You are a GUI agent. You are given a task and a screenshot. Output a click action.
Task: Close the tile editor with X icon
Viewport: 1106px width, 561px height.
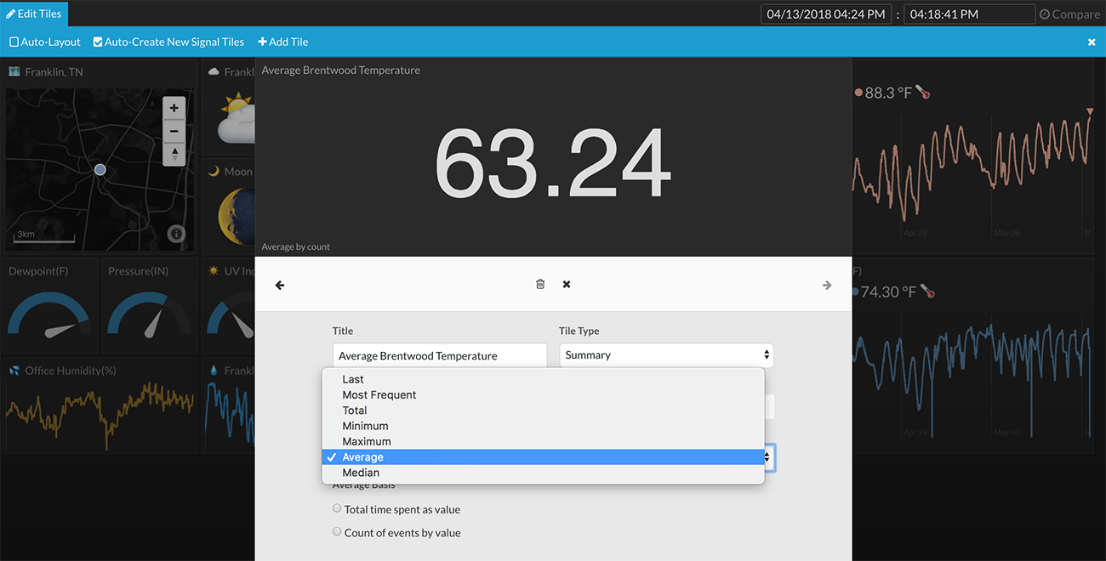(x=567, y=284)
